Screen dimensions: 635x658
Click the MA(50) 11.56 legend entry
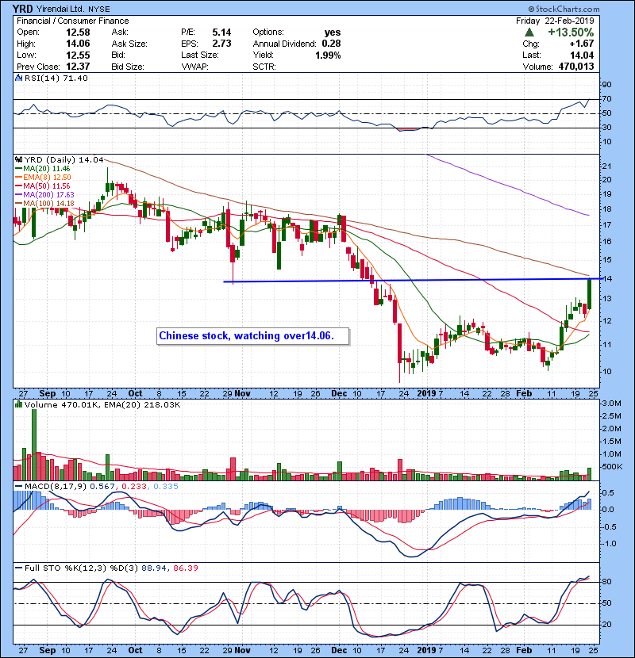tap(42, 186)
